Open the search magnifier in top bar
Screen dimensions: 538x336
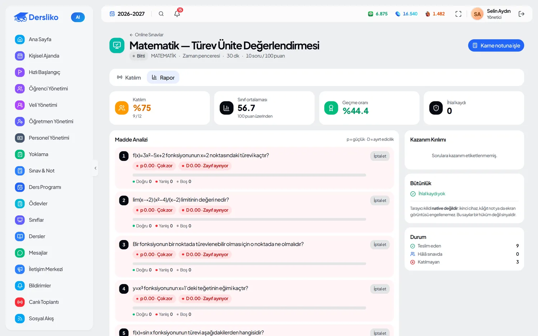pyautogui.click(x=161, y=14)
